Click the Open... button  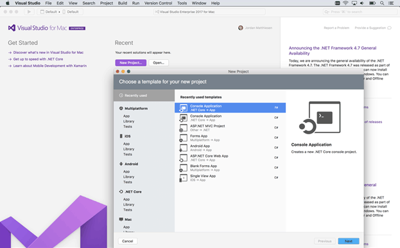[159, 63]
